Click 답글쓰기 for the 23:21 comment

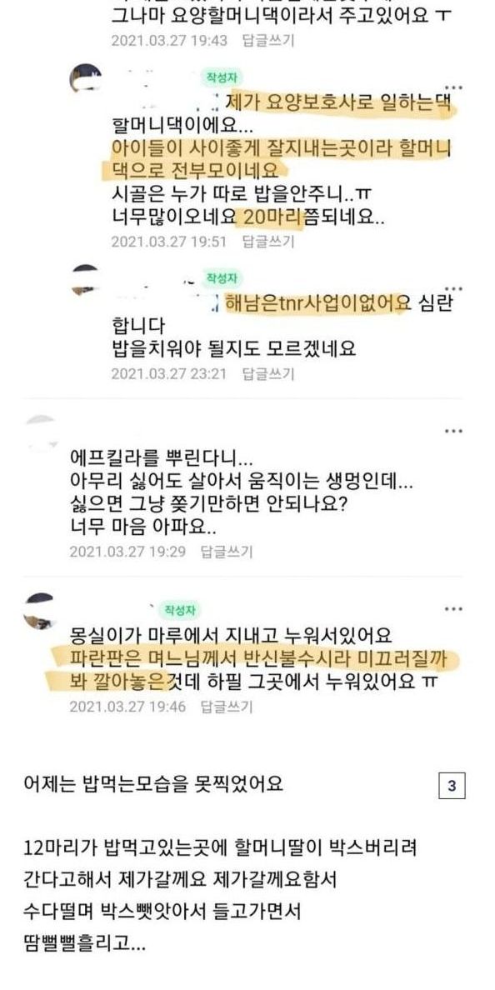pyautogui.click(x=268, y=373)
